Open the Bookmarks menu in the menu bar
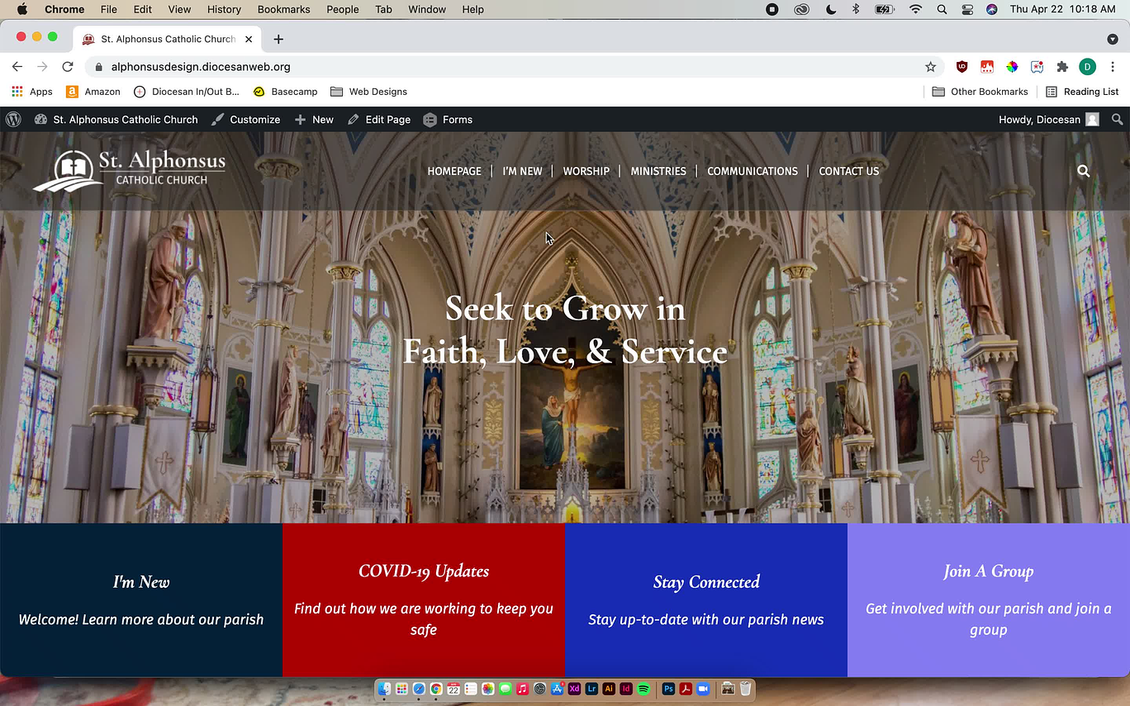Screen dimensions: 1130x706 tap(283, 9)
